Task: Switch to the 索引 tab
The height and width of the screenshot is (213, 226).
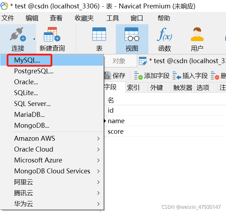Action: [137, 87]
